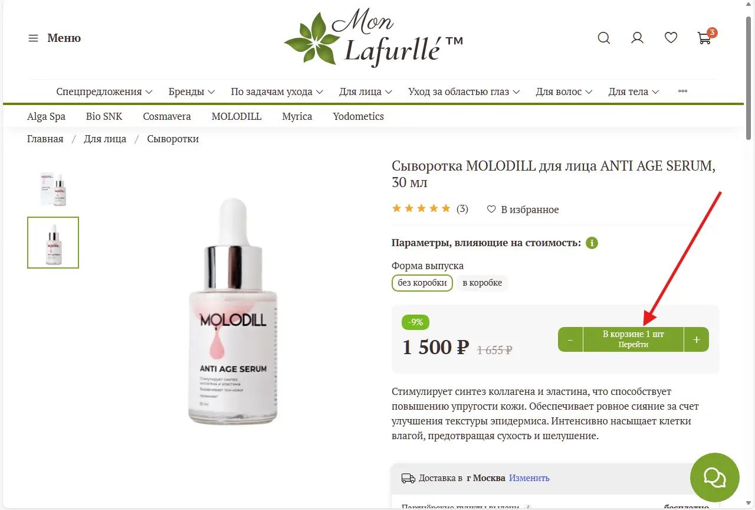This screenshot has width=755, height=510.
Task: Expand the «Уход за областью глаз» menu
Action: click(464, 92)
